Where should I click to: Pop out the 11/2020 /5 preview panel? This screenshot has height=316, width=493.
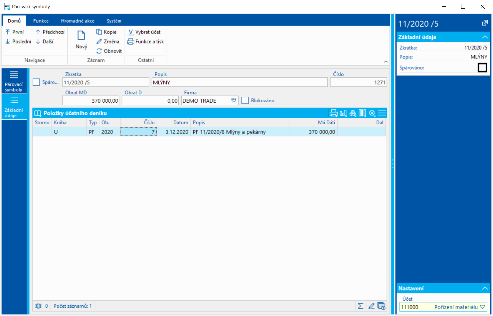(x=485, y=23)
